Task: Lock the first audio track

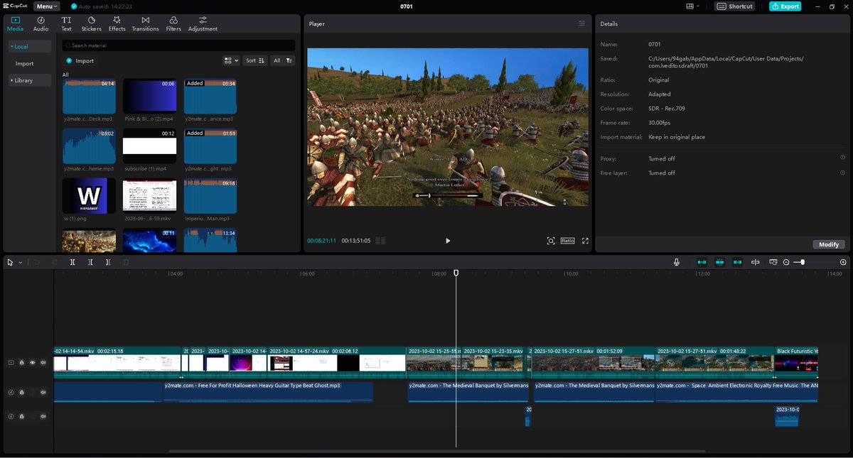Action: click(x=22, y=392)
